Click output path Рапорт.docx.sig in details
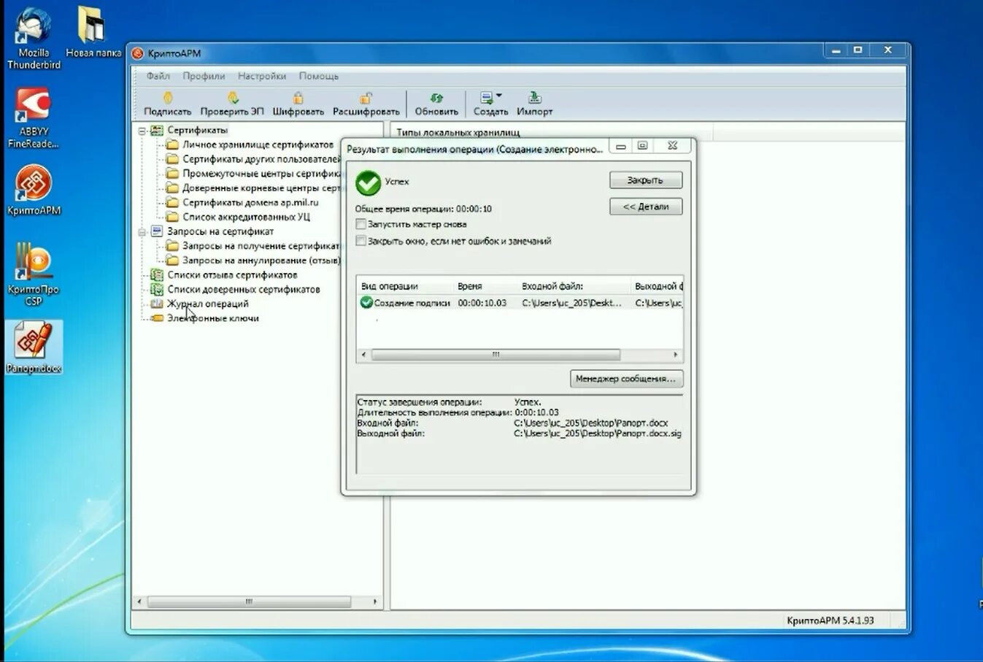983x662 pixels. coord(598,434)
